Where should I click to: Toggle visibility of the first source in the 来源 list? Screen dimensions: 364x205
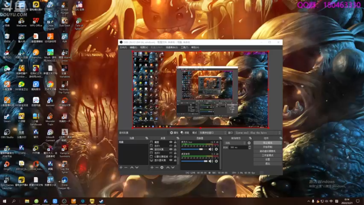tap(171, 142)
